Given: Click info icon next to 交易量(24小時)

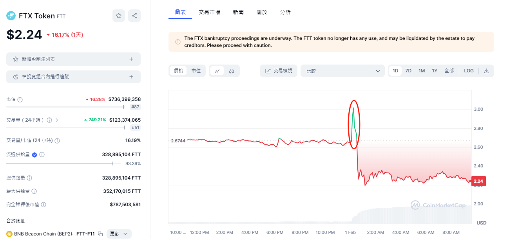Looking at the screenshot, I should pos(49,120).
